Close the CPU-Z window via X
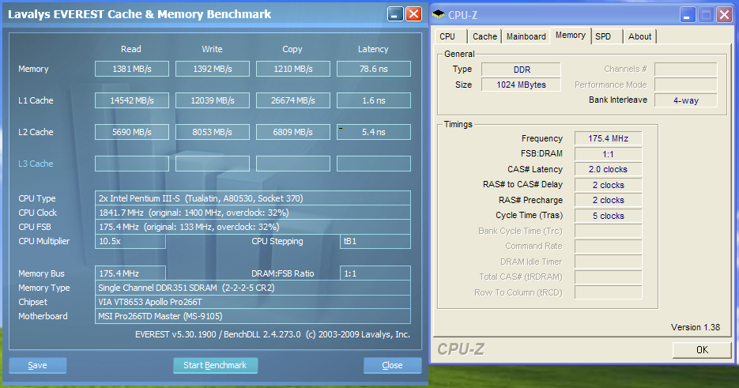Viewport: 739px width, 388px height. coord(725,15)
